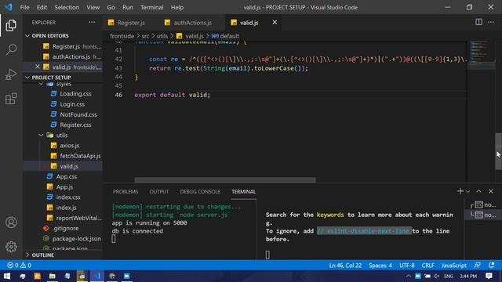Show hidden system tray icons

pos(408,276)
